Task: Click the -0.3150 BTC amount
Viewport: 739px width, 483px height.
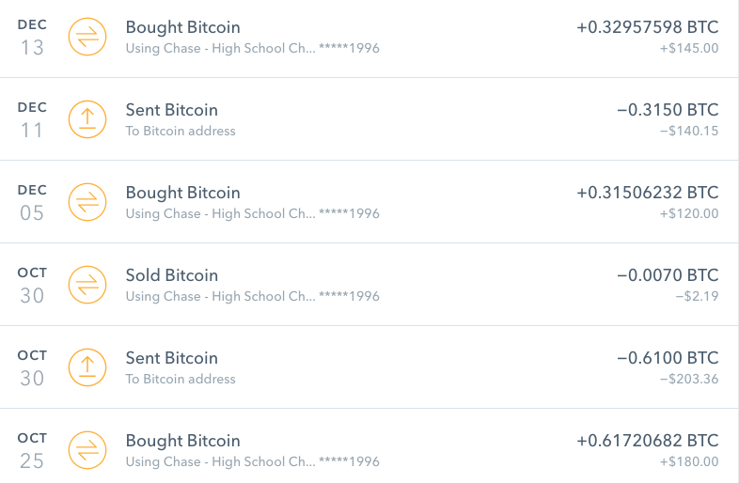Action: point(668,110)
